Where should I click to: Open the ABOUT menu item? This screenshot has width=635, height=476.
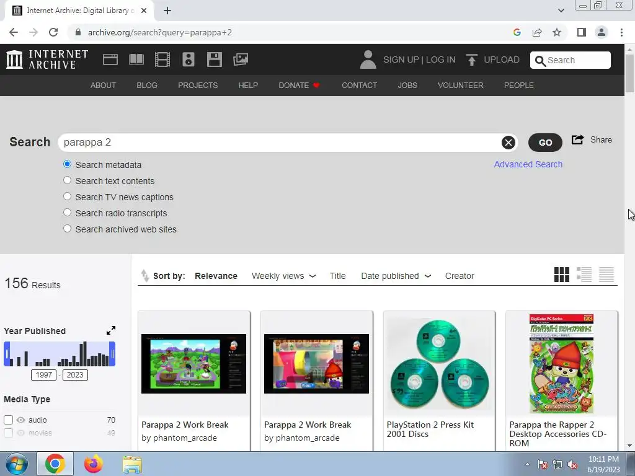click(104, 86)
